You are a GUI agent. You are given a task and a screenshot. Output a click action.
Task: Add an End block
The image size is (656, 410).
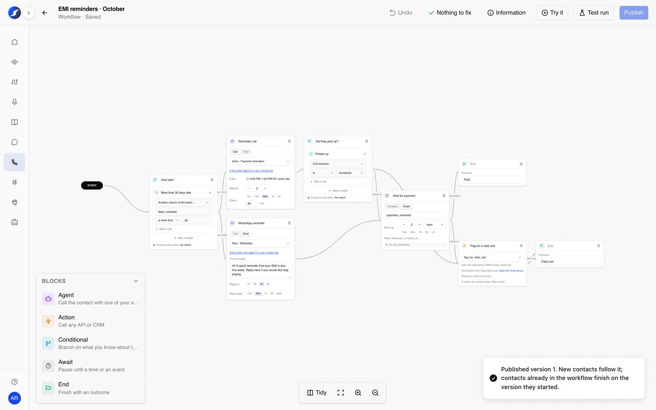click(91, 388)
